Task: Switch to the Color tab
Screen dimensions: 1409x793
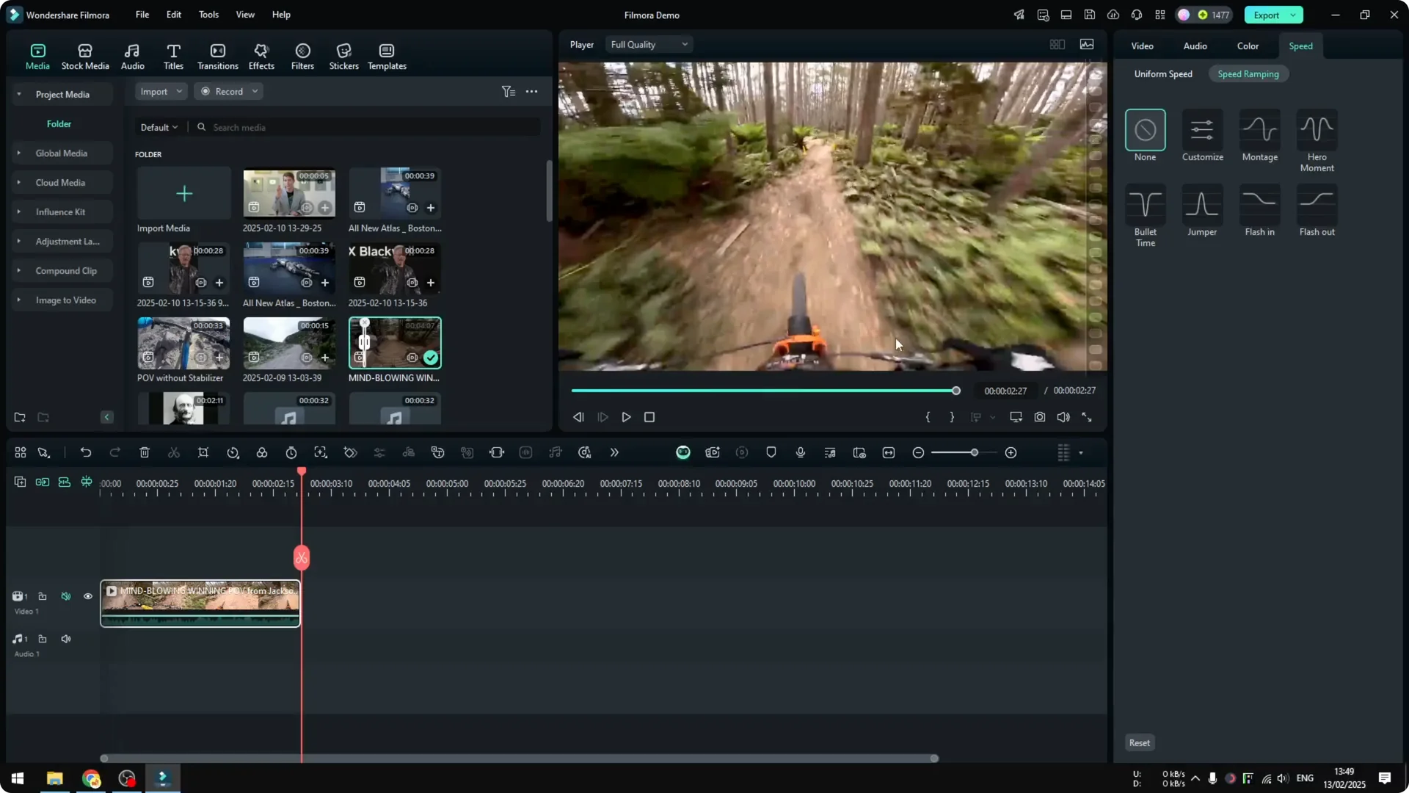Action: point(1247,46)
